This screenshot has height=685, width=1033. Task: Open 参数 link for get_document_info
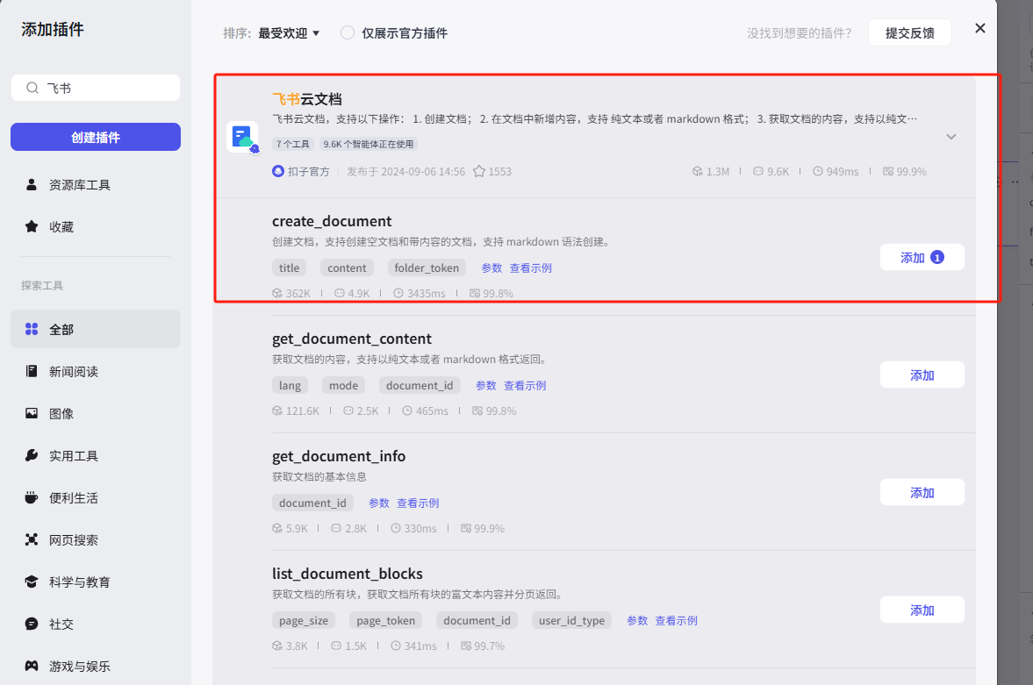[x=379, y=503]
